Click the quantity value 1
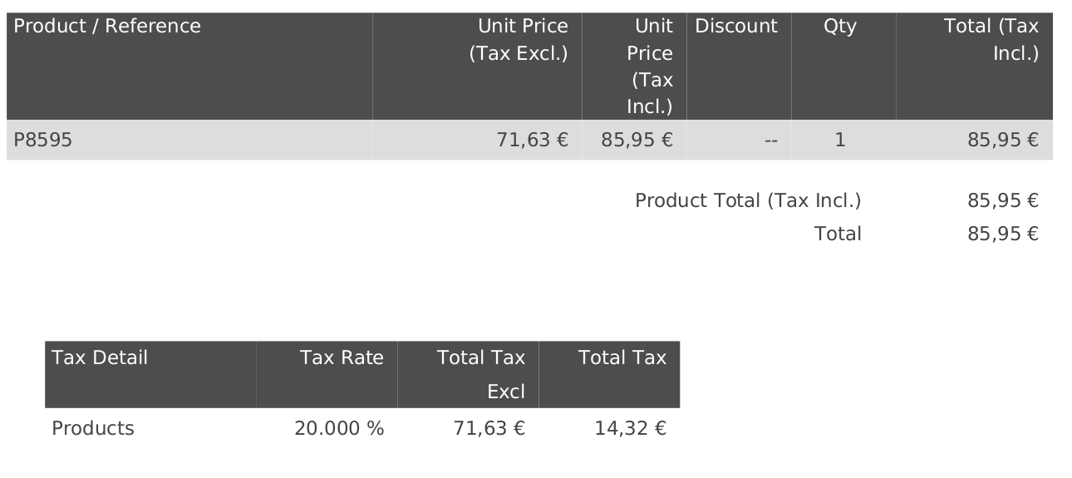This screenshot has height=478, width=1072. point(840,140)
